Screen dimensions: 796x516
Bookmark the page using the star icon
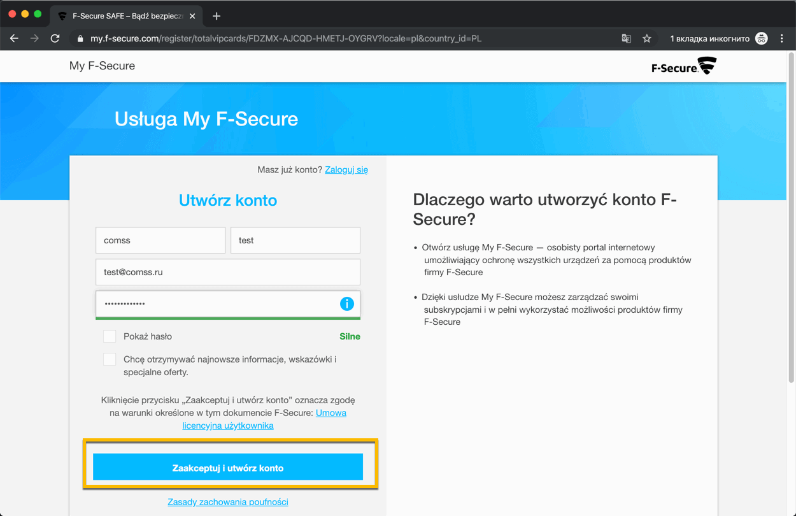pyautogui.click(x=647, y=38)
